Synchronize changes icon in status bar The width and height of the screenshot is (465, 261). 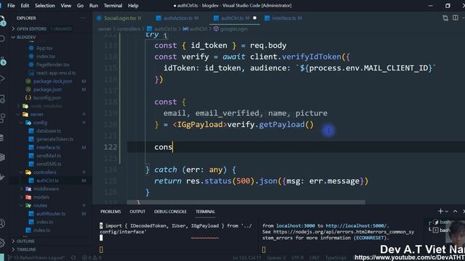tap(73, 258)
